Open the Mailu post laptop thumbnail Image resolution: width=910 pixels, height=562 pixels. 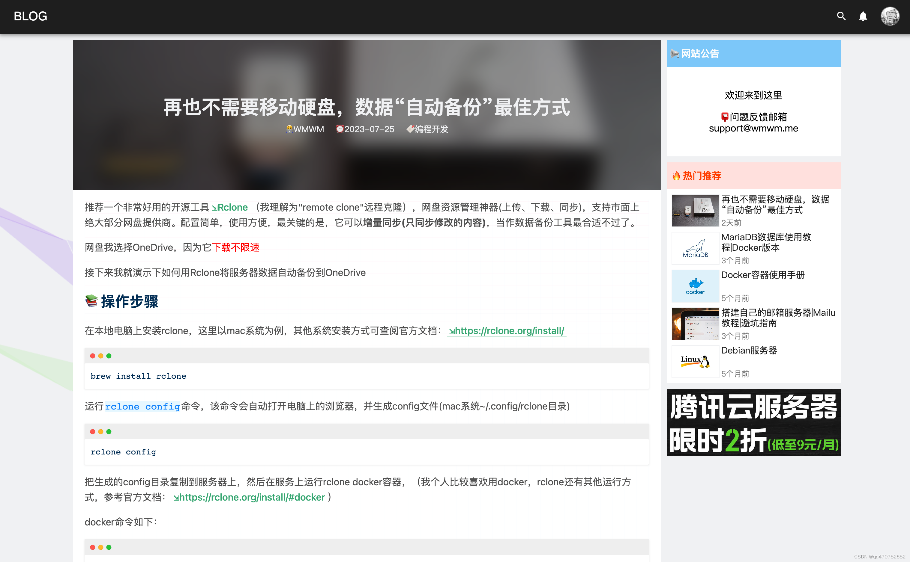click(695, 324)
